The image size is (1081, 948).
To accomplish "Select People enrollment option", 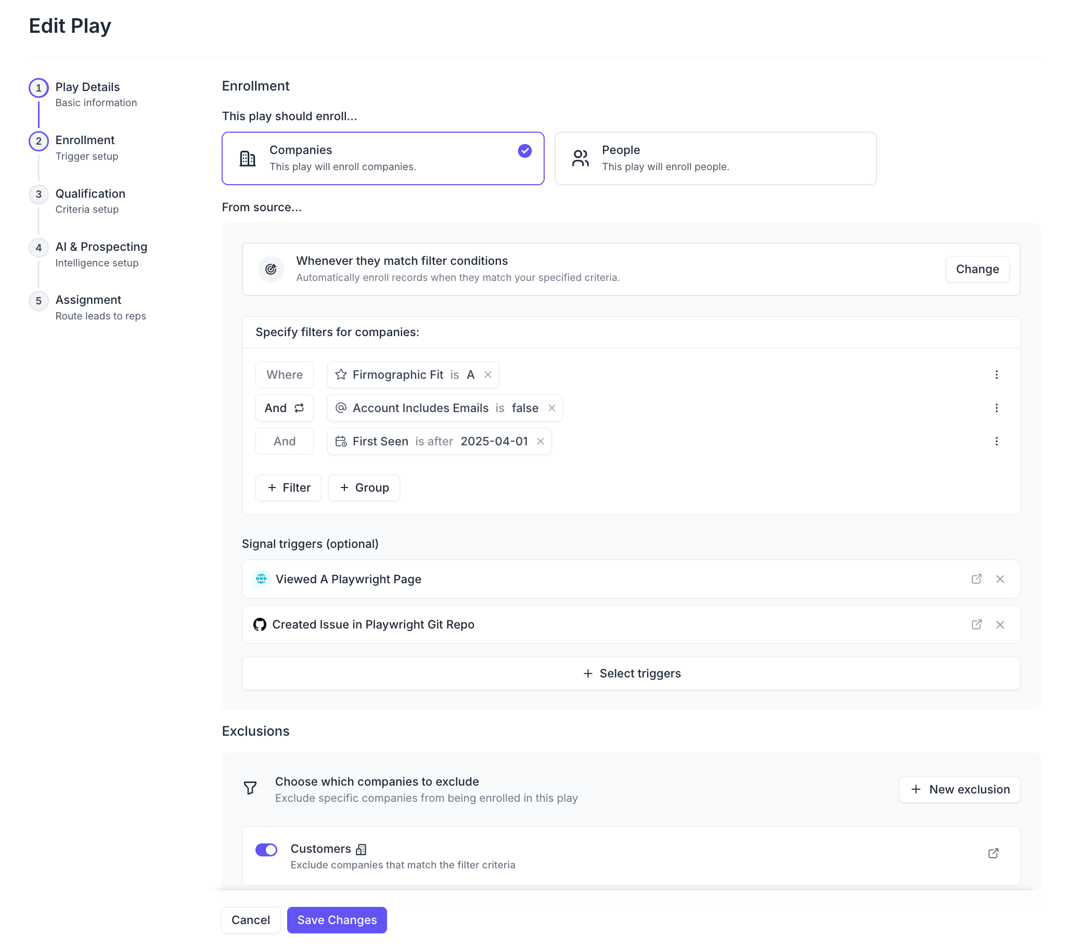I will pyautogui.click(x=715, y=158).
